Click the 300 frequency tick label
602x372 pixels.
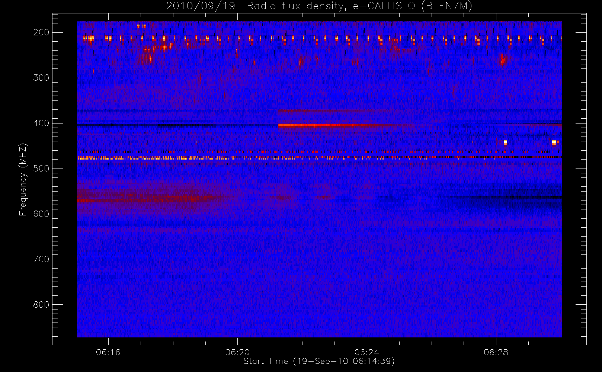point(41,78)
